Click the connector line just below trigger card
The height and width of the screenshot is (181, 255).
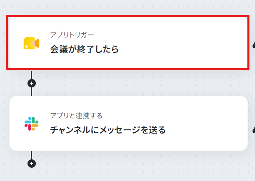[31, 74]
